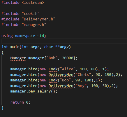The height and width of the screenshot is (117, 127).
Task: Click the 'std' identifier
Action: (x=40, y=36)
